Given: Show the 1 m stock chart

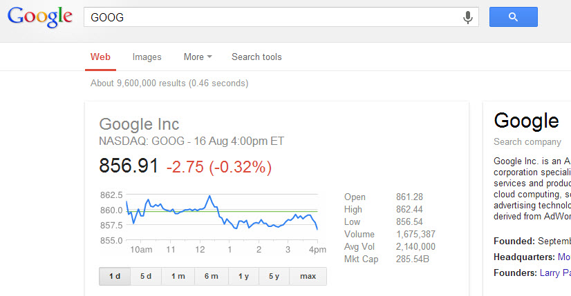Looking at the screenshot, I should 178,276.
